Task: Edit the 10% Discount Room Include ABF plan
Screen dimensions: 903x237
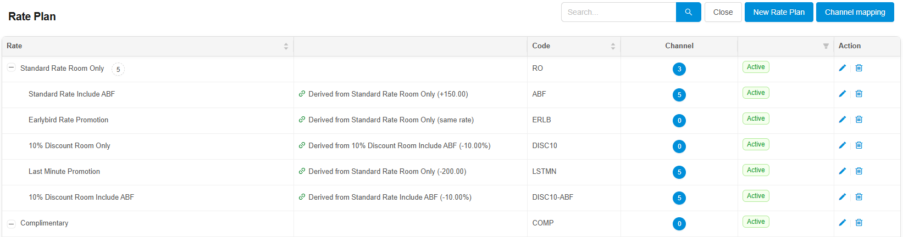Action: click(x=842, y=197)
